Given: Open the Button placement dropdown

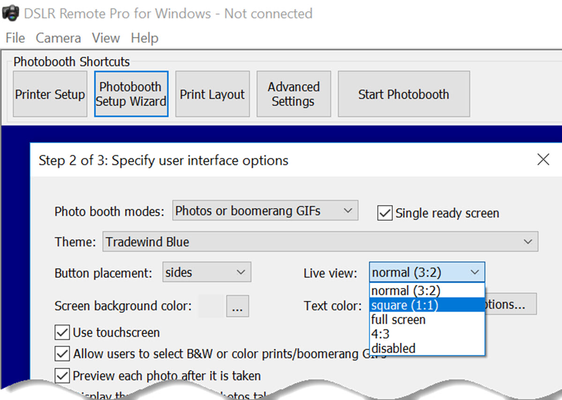Looking at the screenshot, I should [207, 272].
